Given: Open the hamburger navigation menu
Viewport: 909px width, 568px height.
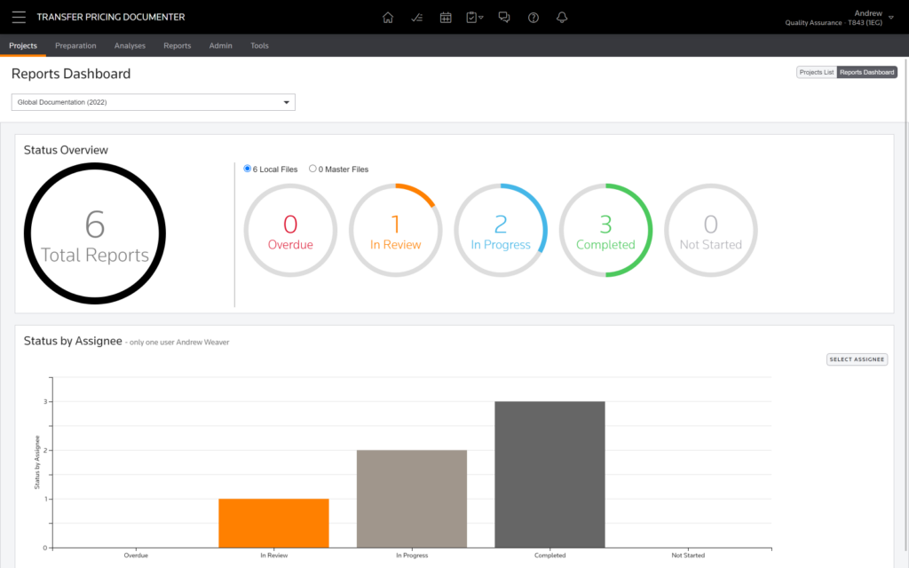Looking at the screenshot, I should [18, 17].
